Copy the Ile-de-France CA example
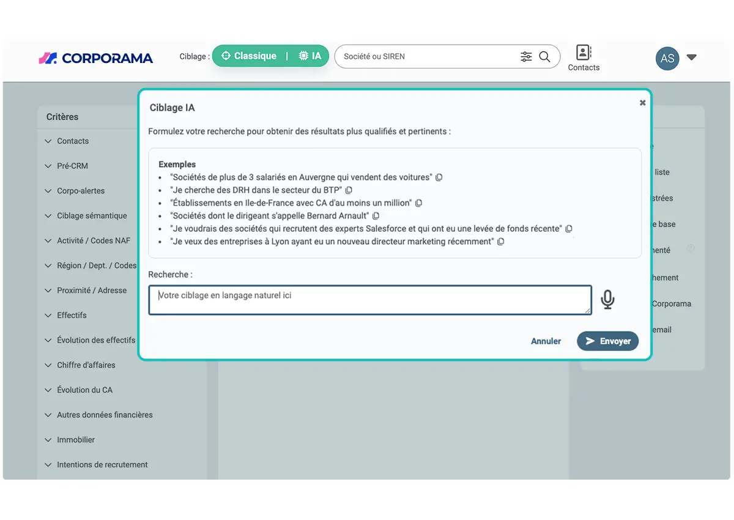Viewport: 734px width, 520px height. 419,203
